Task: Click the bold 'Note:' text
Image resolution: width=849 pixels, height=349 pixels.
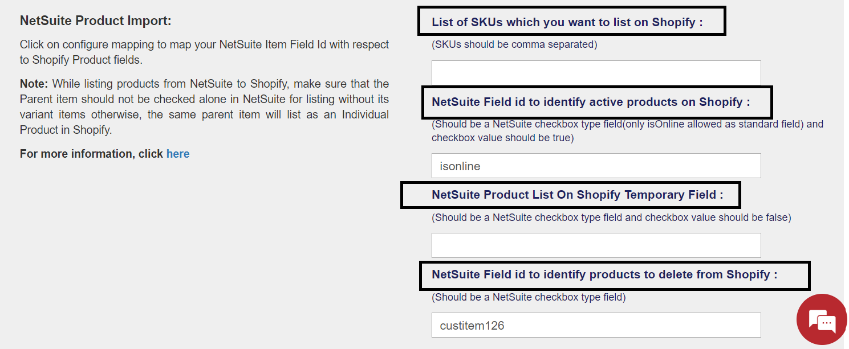Action: tap(34, 84)
